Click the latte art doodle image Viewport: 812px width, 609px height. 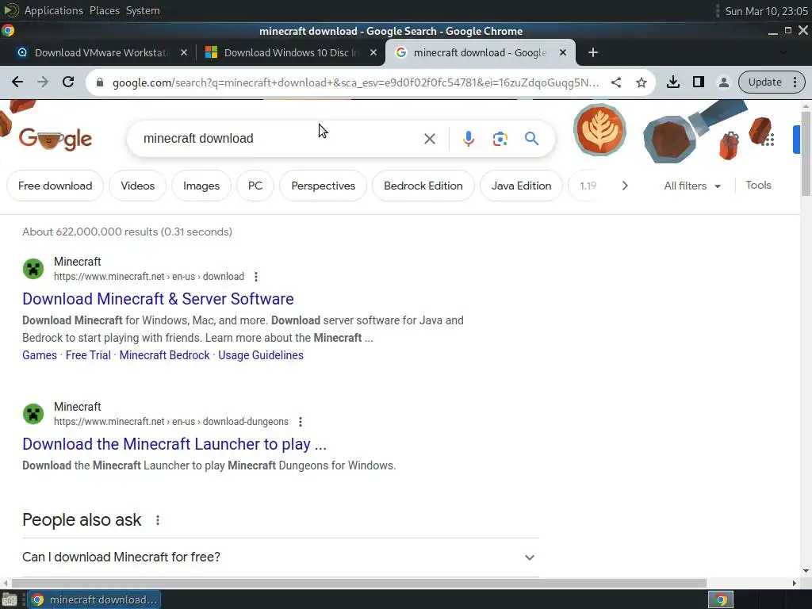point(599,129)
